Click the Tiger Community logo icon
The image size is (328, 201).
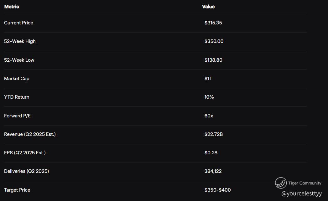tap(281, 183)
